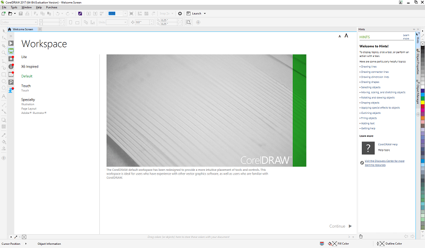
Task: Open the Options gear icon
Action: point(180,13)
